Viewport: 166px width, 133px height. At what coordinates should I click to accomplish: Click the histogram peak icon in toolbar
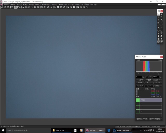[23, 7]
